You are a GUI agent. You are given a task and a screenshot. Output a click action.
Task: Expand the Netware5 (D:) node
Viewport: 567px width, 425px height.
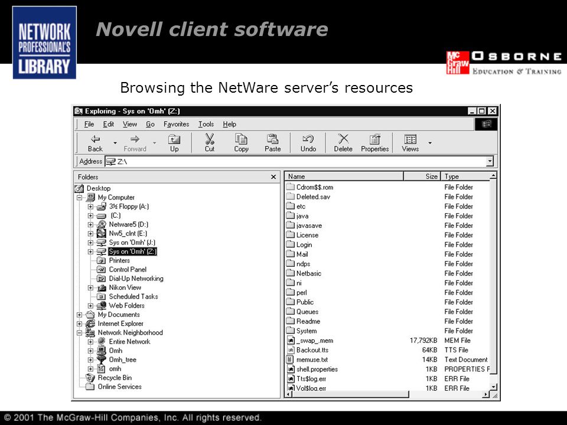[x=90, y=225]
